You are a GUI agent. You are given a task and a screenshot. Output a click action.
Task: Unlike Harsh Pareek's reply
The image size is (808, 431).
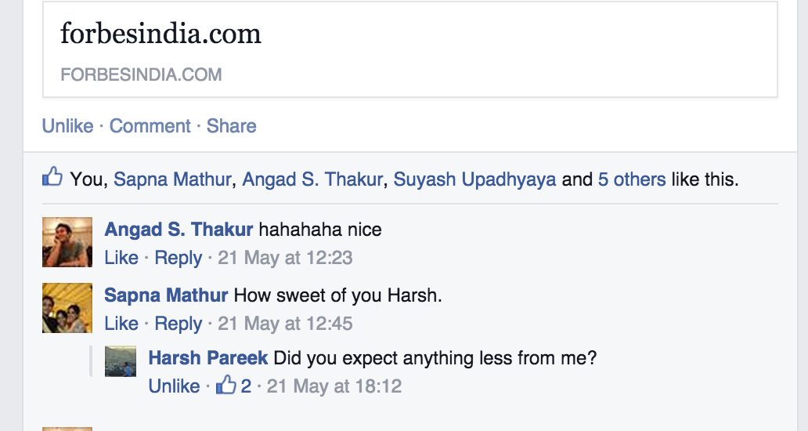[174, 386]
